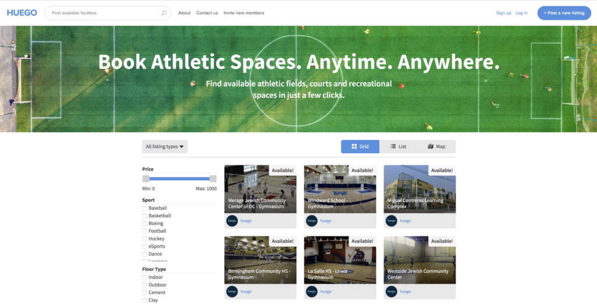Click huego author link under Windward School listing
The height and width of the screenshot is (304, 597).
click(325, 221)
